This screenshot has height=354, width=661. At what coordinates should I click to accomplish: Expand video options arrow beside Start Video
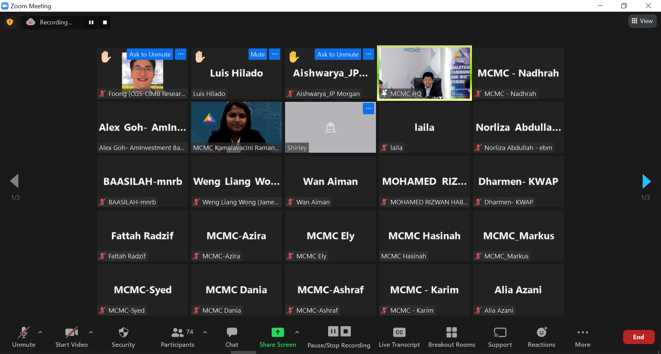pyautogui.click(x=91, y=332)
